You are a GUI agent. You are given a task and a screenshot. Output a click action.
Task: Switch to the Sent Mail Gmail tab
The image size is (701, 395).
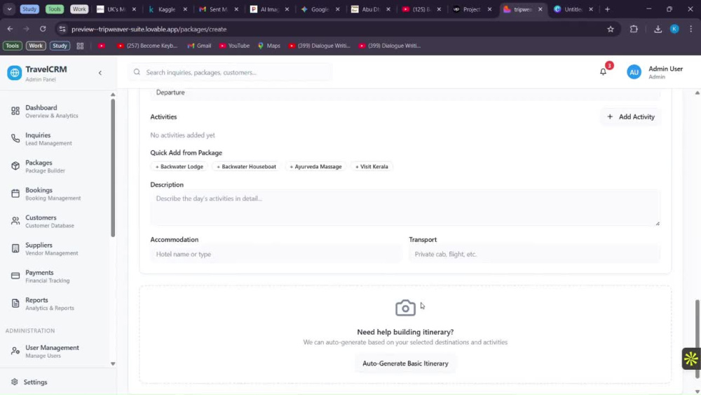(x=218, y=9)
